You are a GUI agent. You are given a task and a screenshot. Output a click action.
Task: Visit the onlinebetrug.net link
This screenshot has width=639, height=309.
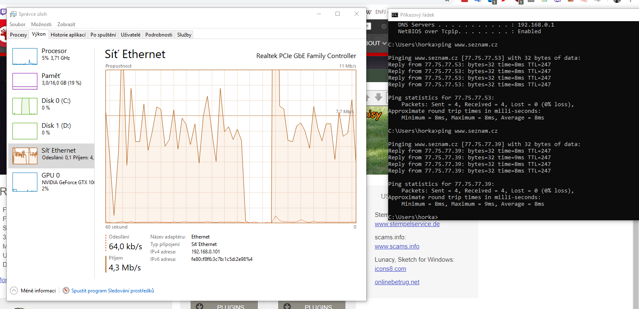click(397, 282)
